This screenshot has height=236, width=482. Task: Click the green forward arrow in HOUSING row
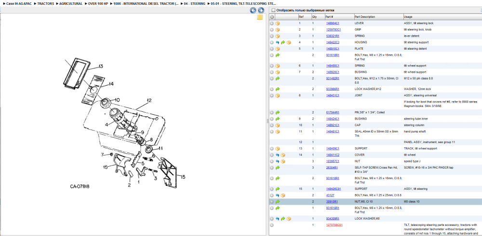[x=283, y=42]
